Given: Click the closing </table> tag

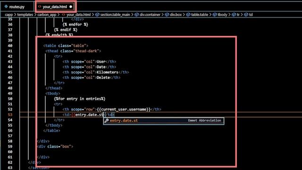Looking at the screenshot, I should point(51,131).
